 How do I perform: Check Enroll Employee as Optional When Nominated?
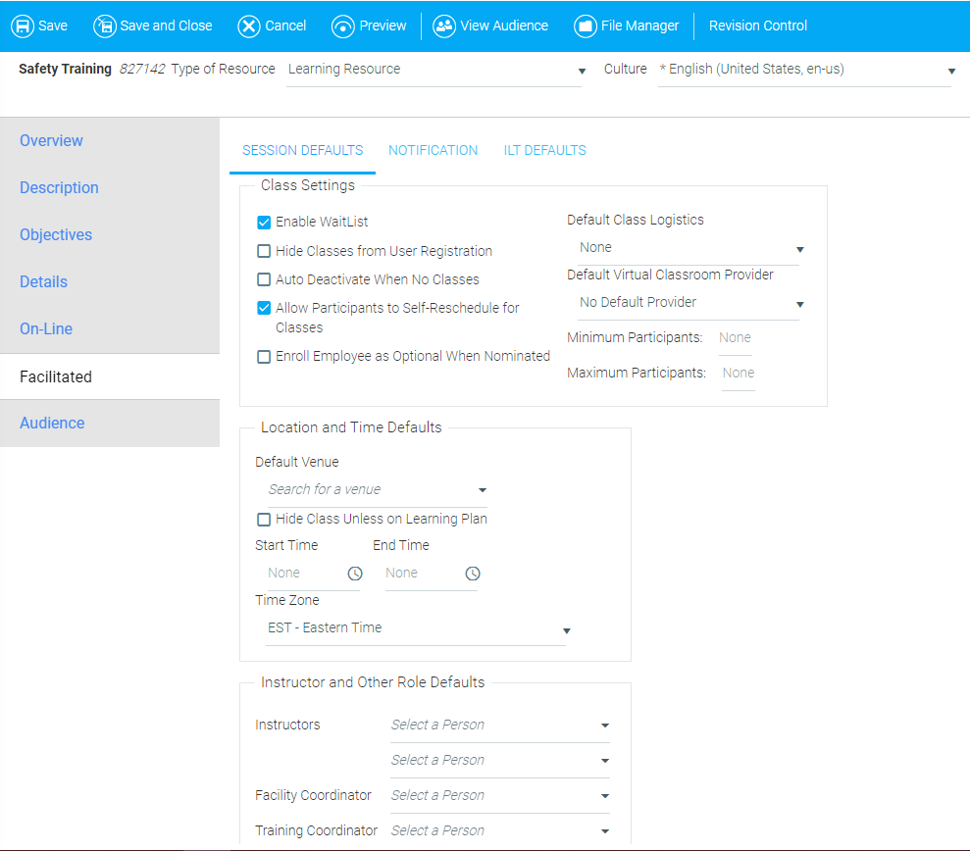264,357
